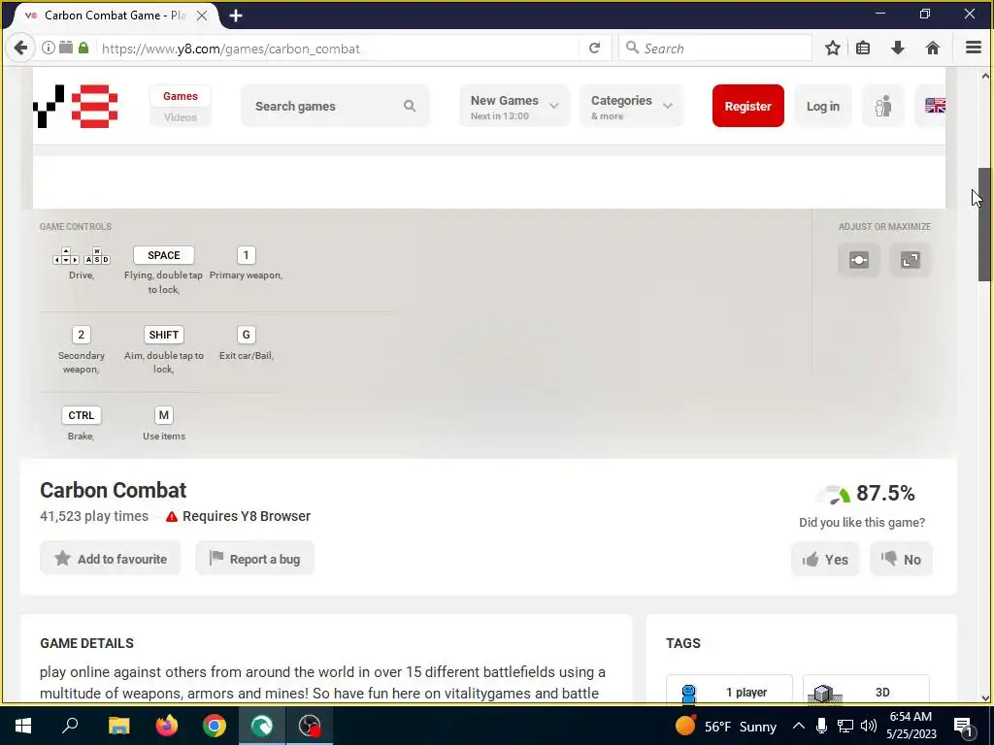The image size is (994, 745).
Task: Click the 41,523 play times text
Action: tap(94, 516)
